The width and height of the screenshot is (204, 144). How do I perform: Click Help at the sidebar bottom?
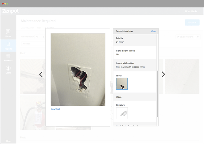coord(8,141)
